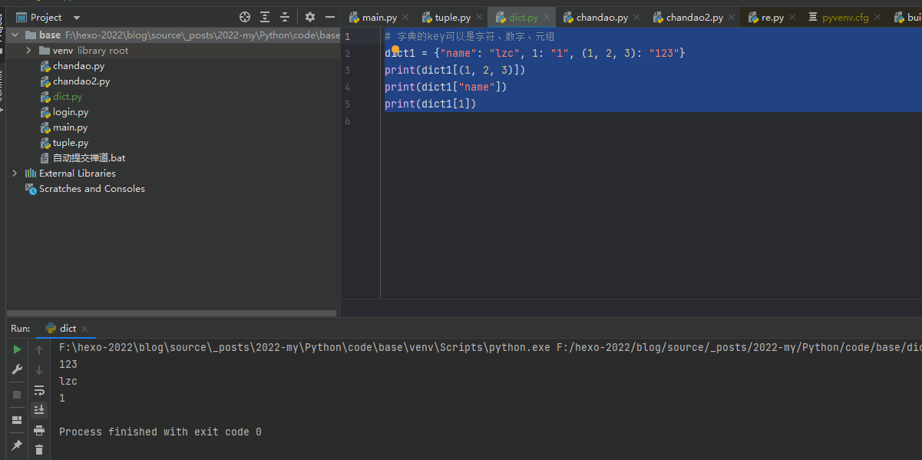Select chandao2.py in Project tree

[81, 81]
